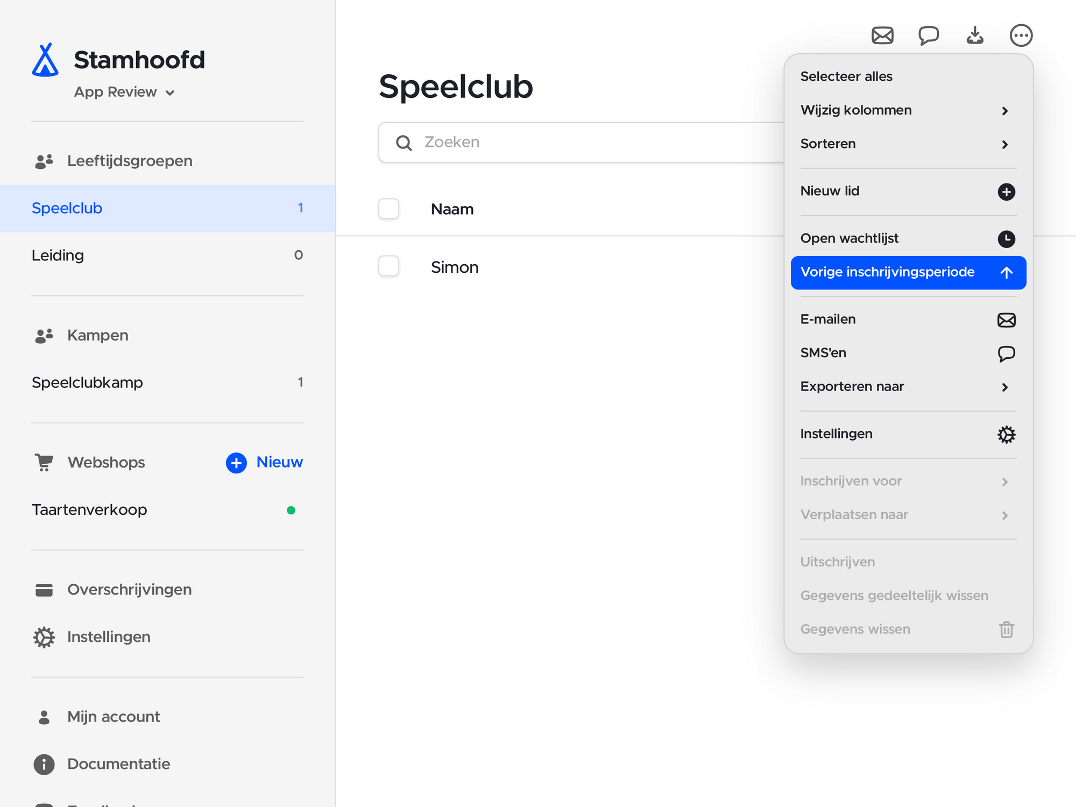Select Open wachtlijst menu entry
Viewport: 1076px width, 807px height.
(908, 238)
